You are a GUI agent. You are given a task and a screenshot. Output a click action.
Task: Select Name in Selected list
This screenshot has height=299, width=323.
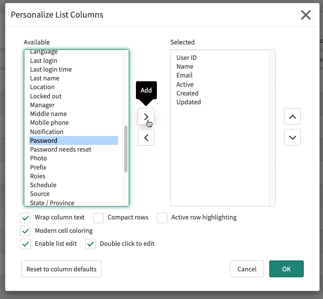coord(220,67)
